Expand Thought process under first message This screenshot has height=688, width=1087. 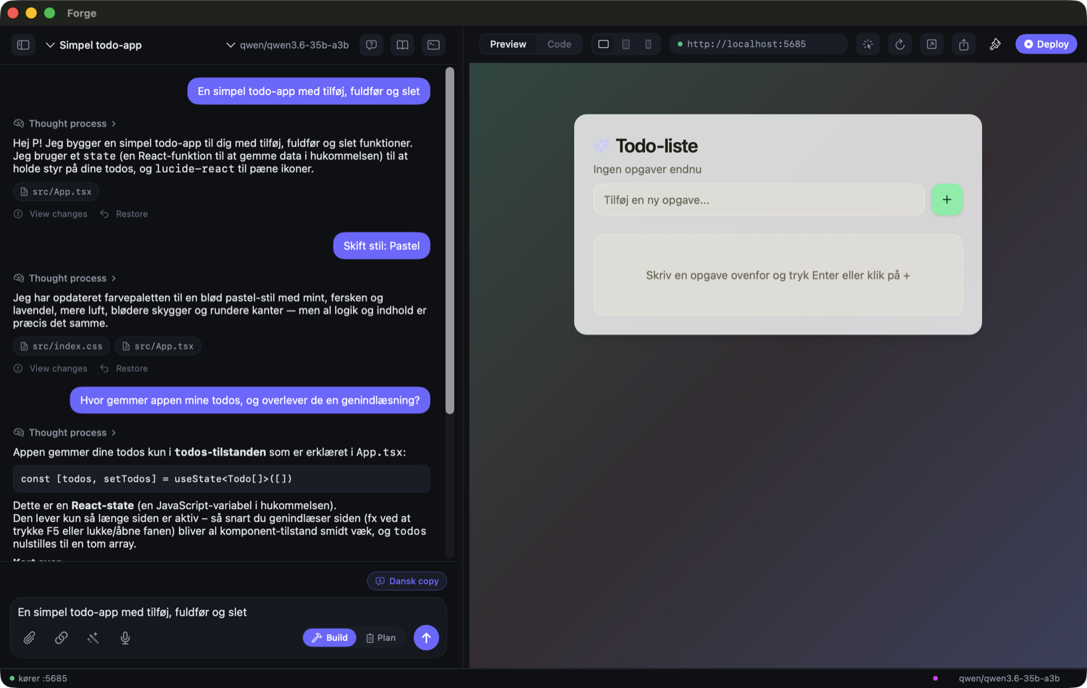[x=65, y=123]
